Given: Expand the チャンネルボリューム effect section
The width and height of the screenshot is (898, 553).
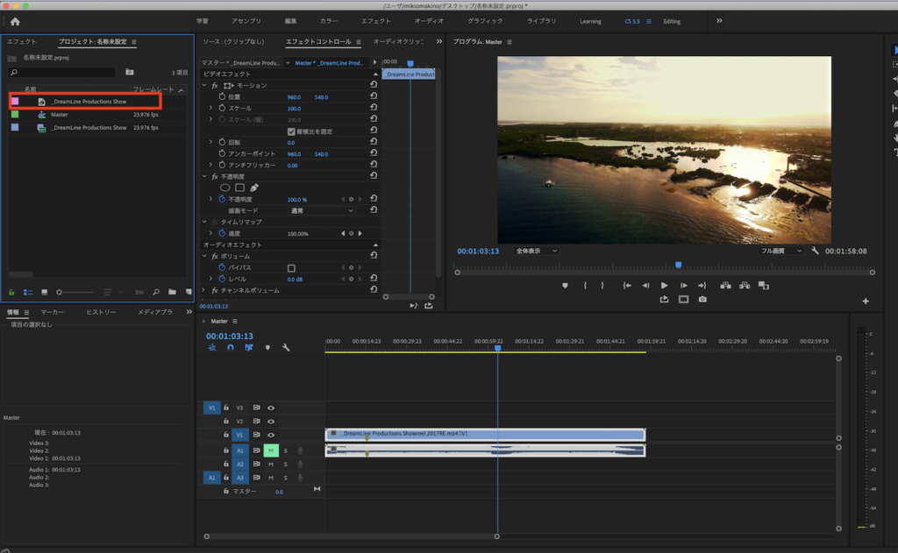Looking at the screenshot, I should (204, 290).
